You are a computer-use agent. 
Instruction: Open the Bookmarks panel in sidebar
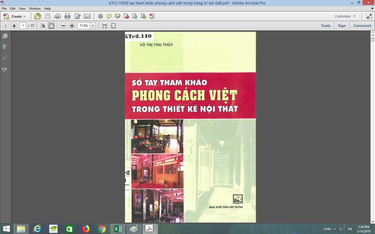coord(5,47)
